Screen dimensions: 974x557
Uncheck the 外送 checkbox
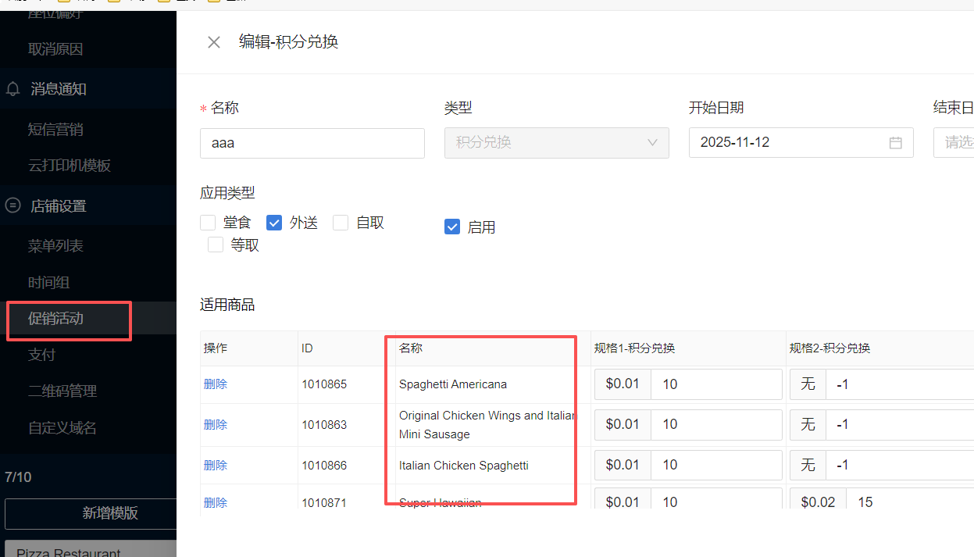click(274, 223)
